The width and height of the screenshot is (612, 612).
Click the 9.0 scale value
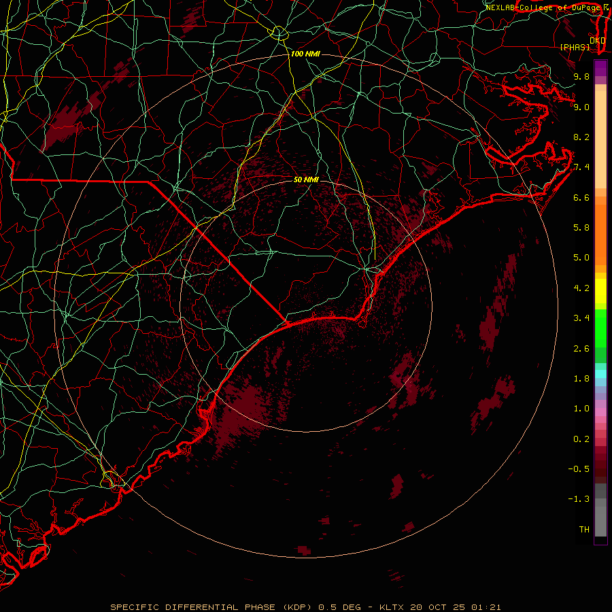581,107
